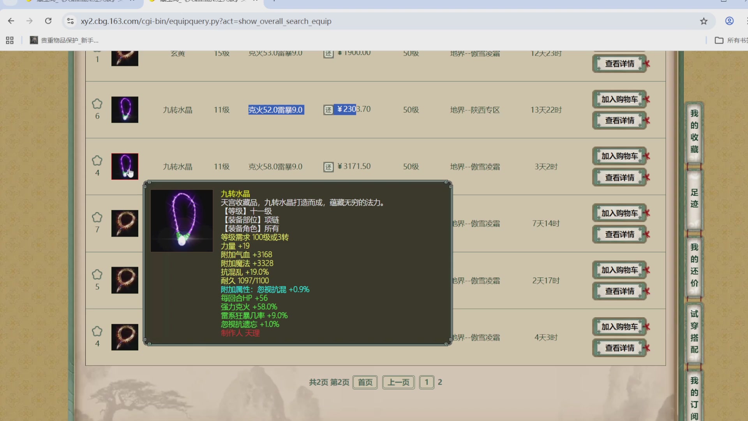
Task: Click 加入购物车 for the ¥3171.50 necklace
Action: click(x=619, y=156)
